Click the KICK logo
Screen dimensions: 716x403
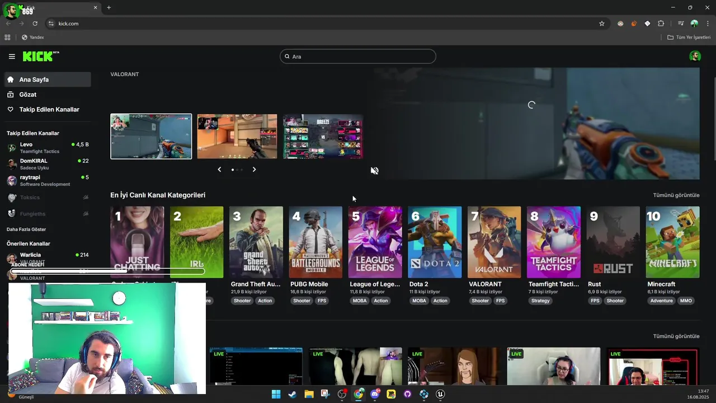[x=41, y=56]
